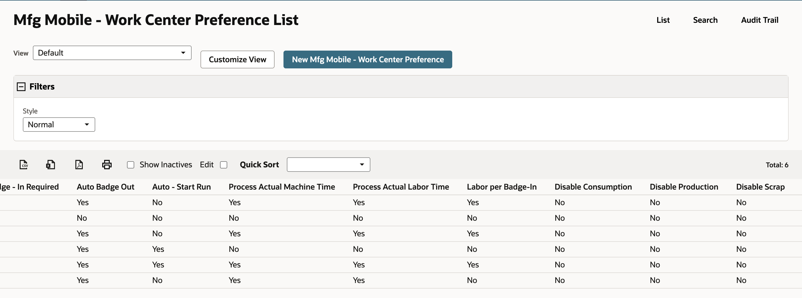Image resolution: width=802 pixels, height=298 pixels.
Task: Export the list as PDF
Action: 79,164
